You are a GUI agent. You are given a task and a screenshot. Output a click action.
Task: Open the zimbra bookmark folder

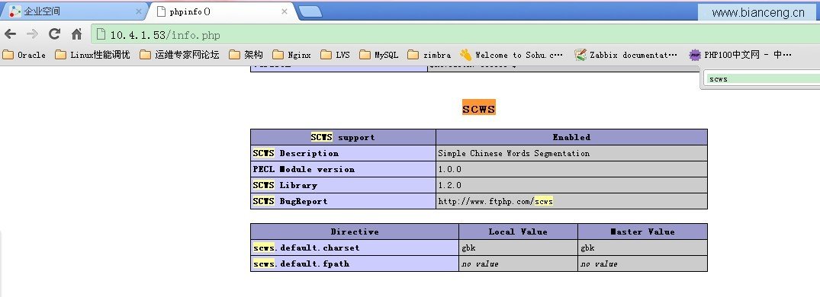(x=429, y=55)
